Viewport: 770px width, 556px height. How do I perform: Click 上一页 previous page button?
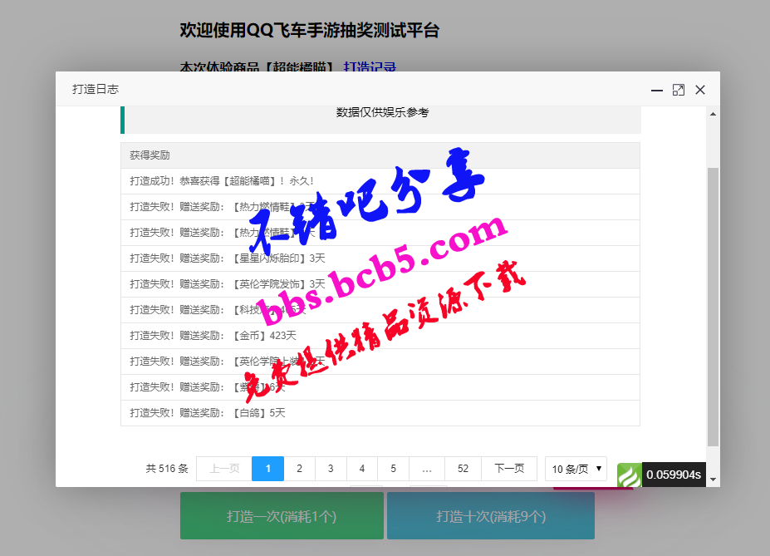(224, 469)
